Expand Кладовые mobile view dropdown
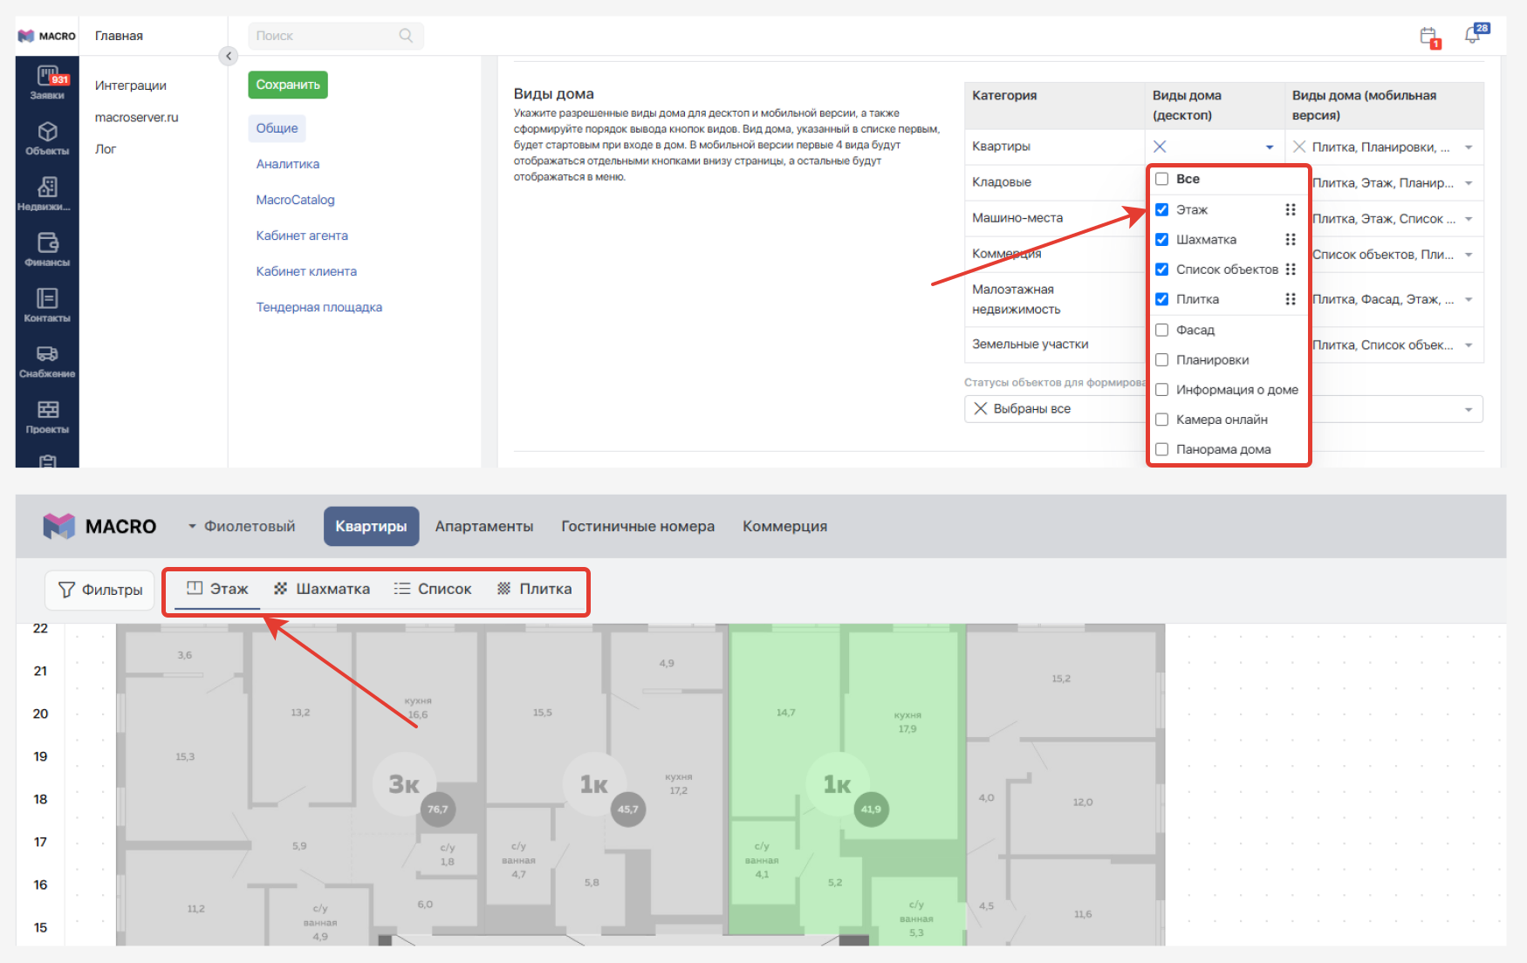This screenshot has height=963, width=1527. (1469, 183)
